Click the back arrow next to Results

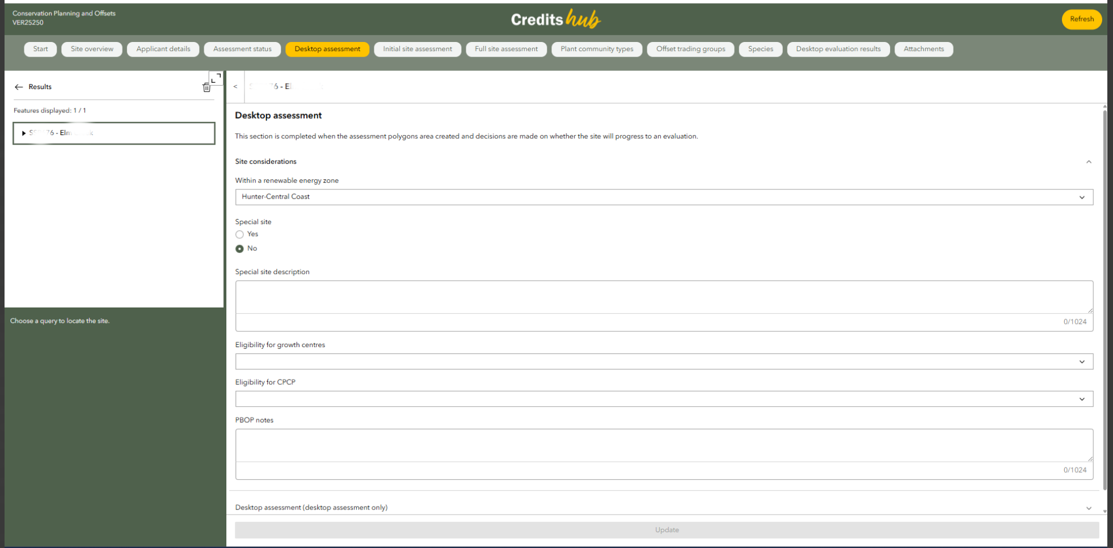pyautogui.click(x=19, y=87)
